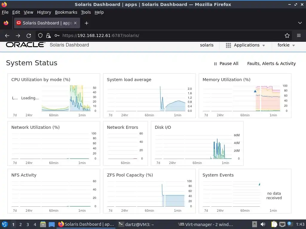Click the forkie user name
The image size is (306, 229).
tap(284, 45)
